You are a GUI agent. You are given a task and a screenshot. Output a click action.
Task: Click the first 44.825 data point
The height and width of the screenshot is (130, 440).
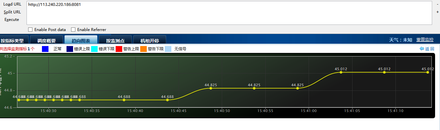(x=211, y=88)
